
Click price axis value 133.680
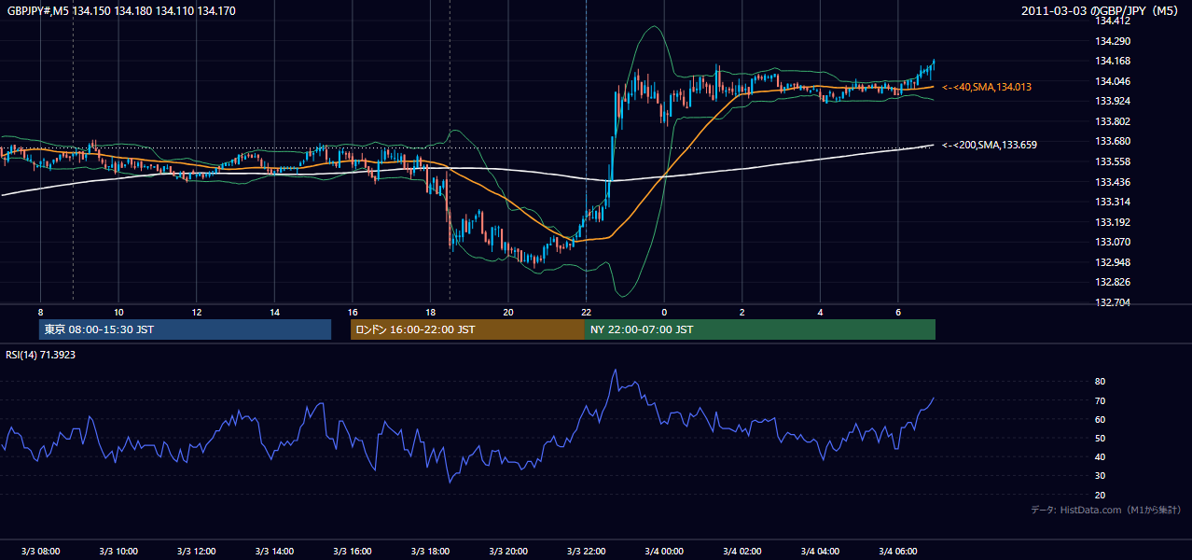click(1113, 141)
